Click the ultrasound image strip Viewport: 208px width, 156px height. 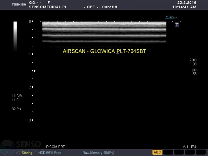click(x=104, y=32)
